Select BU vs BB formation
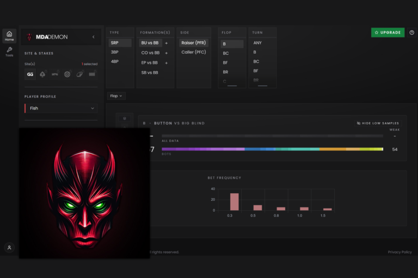418x278 pixels. click(x=150, y=43)
